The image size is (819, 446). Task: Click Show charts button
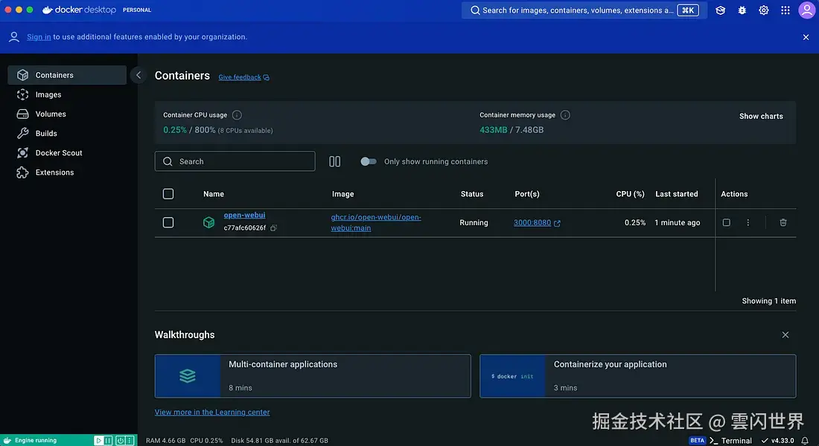(x=760, y=116)
